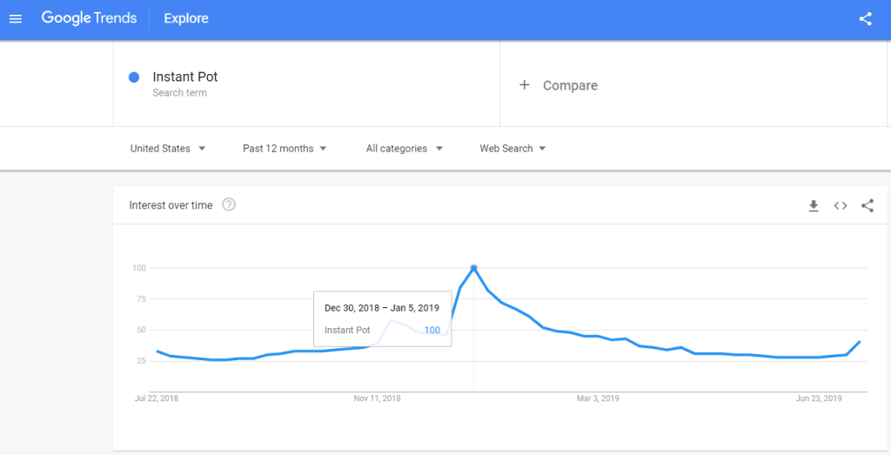Select the Explore section in header
The image size is (891, 455).
186,18
